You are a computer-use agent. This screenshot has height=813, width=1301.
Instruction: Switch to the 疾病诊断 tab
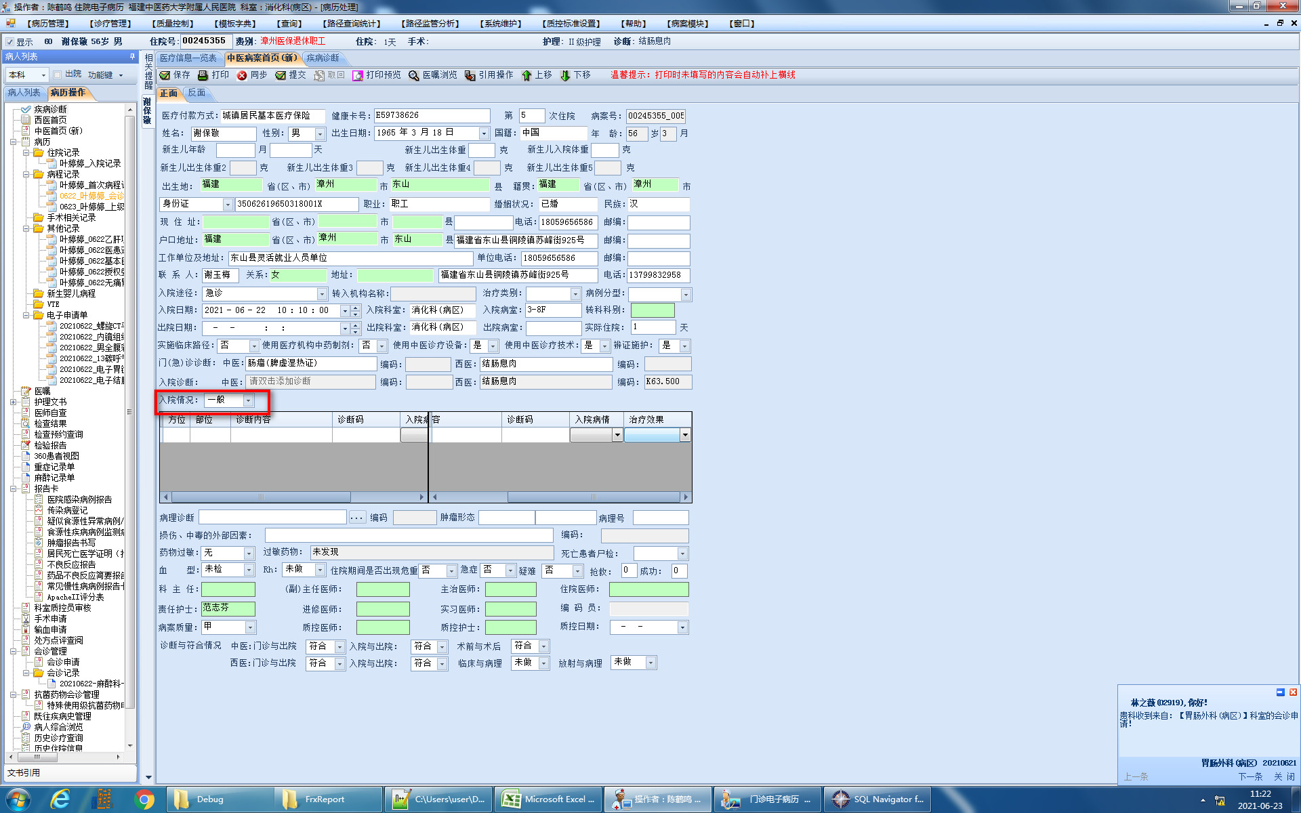pos(323,58)
